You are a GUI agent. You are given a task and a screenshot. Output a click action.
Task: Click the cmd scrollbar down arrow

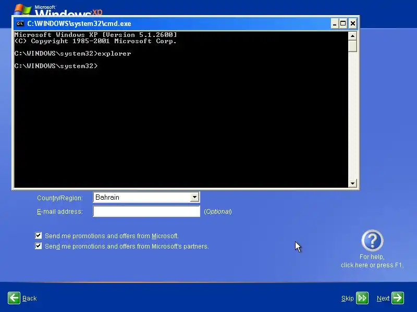click(352, 184)
